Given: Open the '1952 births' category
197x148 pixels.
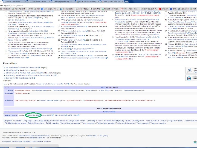Looking at the screenshot, I should [x=17, y=121].
